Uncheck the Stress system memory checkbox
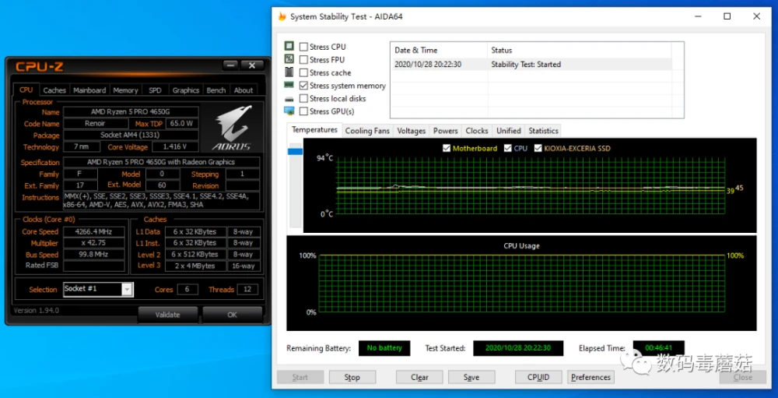 pos(303,86)
